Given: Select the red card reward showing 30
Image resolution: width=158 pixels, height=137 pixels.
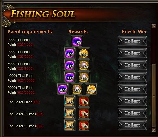Looking at the screenshot, I should pos(84,125).
